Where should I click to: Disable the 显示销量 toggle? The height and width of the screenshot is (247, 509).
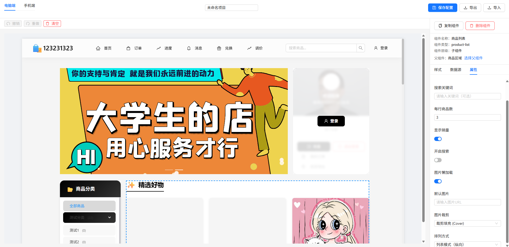point(438,139)
